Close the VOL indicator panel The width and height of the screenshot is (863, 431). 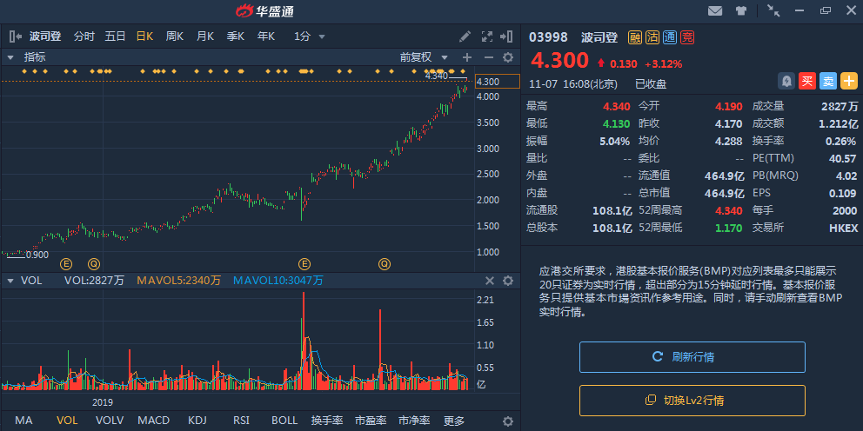(489, 281)
